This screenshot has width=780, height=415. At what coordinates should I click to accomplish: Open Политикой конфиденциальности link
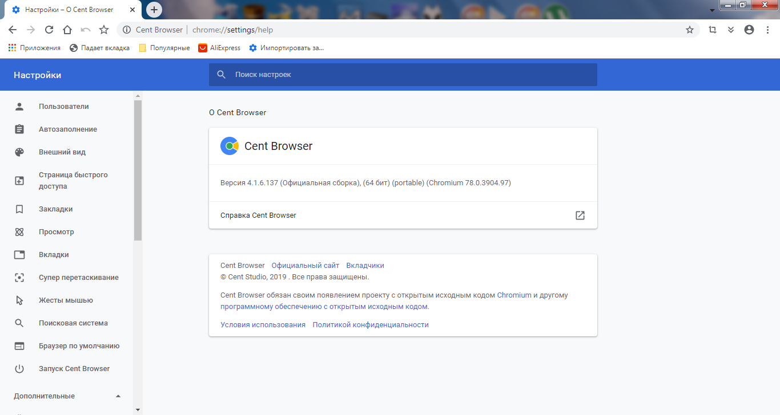tap(370, 325)
